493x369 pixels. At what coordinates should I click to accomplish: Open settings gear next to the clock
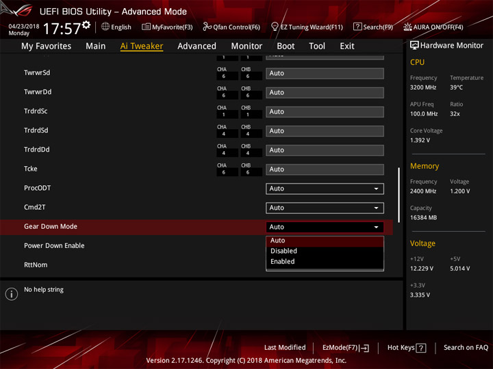(86, 25)
